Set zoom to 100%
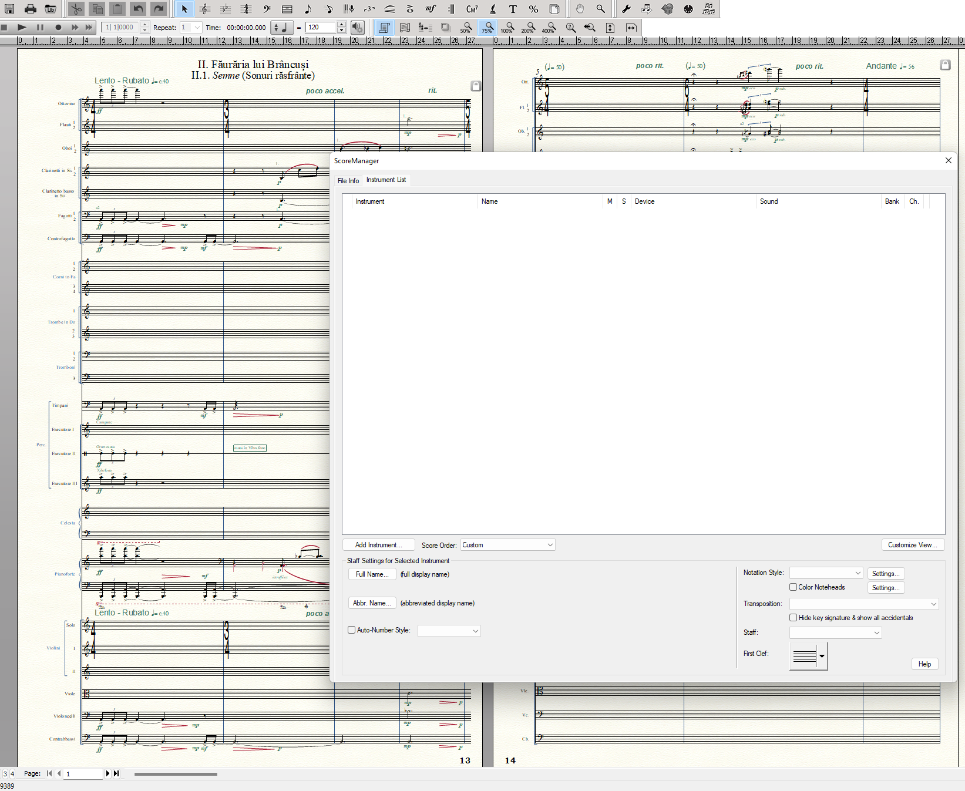 (x=508, y=28)
